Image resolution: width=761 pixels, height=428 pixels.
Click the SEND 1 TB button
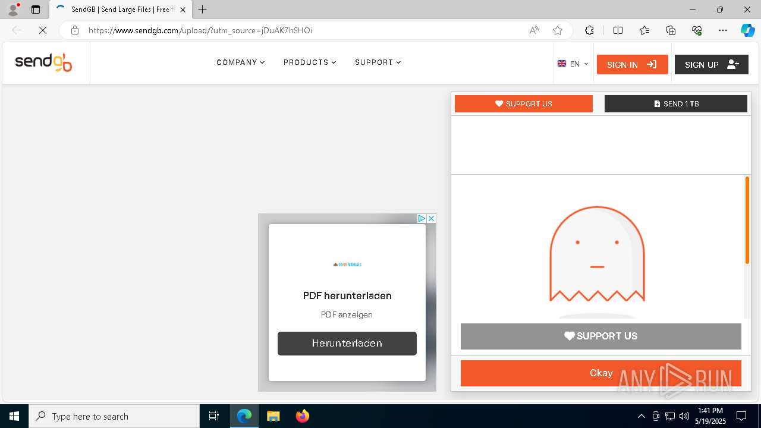[676, 103]
